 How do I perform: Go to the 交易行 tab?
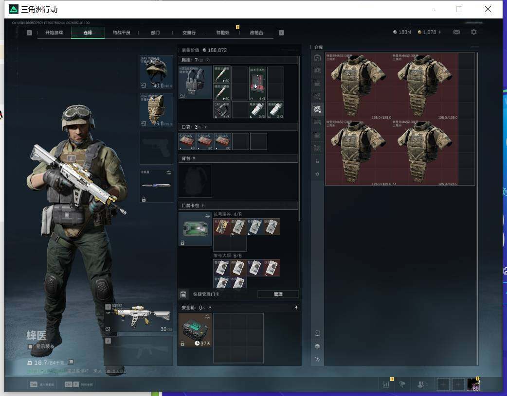[189, 33]
